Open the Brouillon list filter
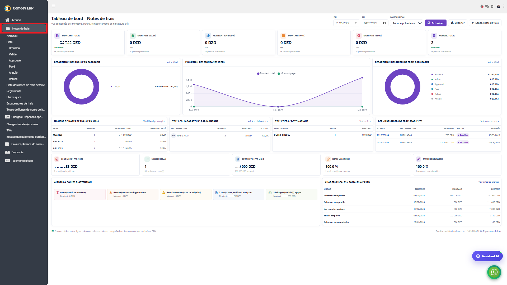The width and height of the screenshot is (507, 285). [x=14, y=48]
